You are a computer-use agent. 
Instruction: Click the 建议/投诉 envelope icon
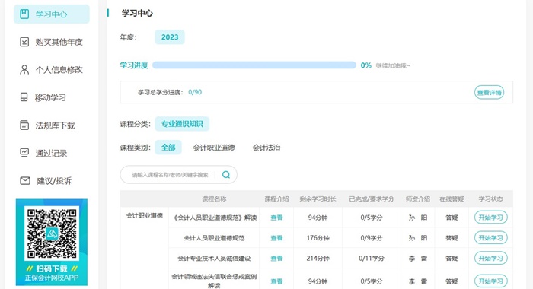coord(25,181)
